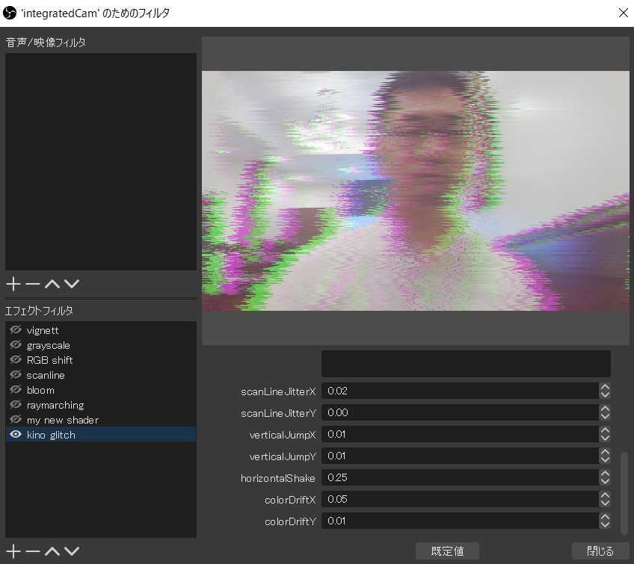Toggle visibility of the bloom filter

click(x=15, y=389)
